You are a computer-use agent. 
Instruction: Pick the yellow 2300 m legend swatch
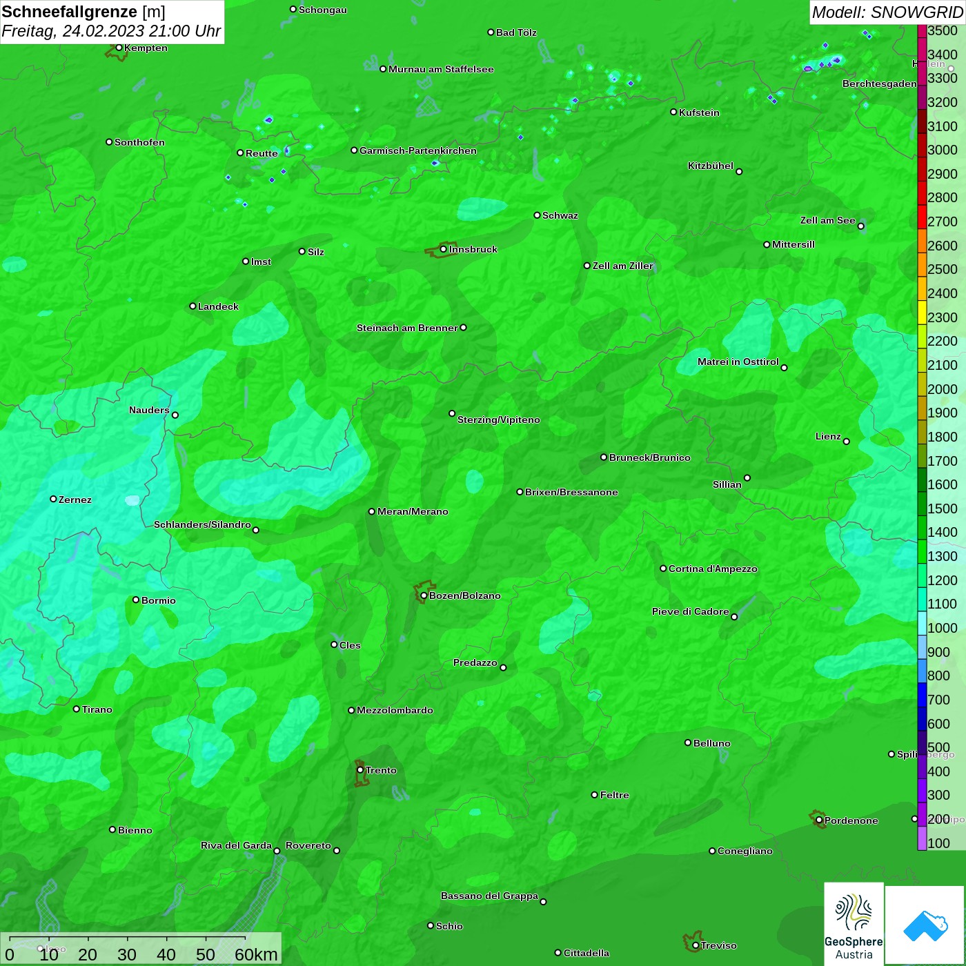922,313
